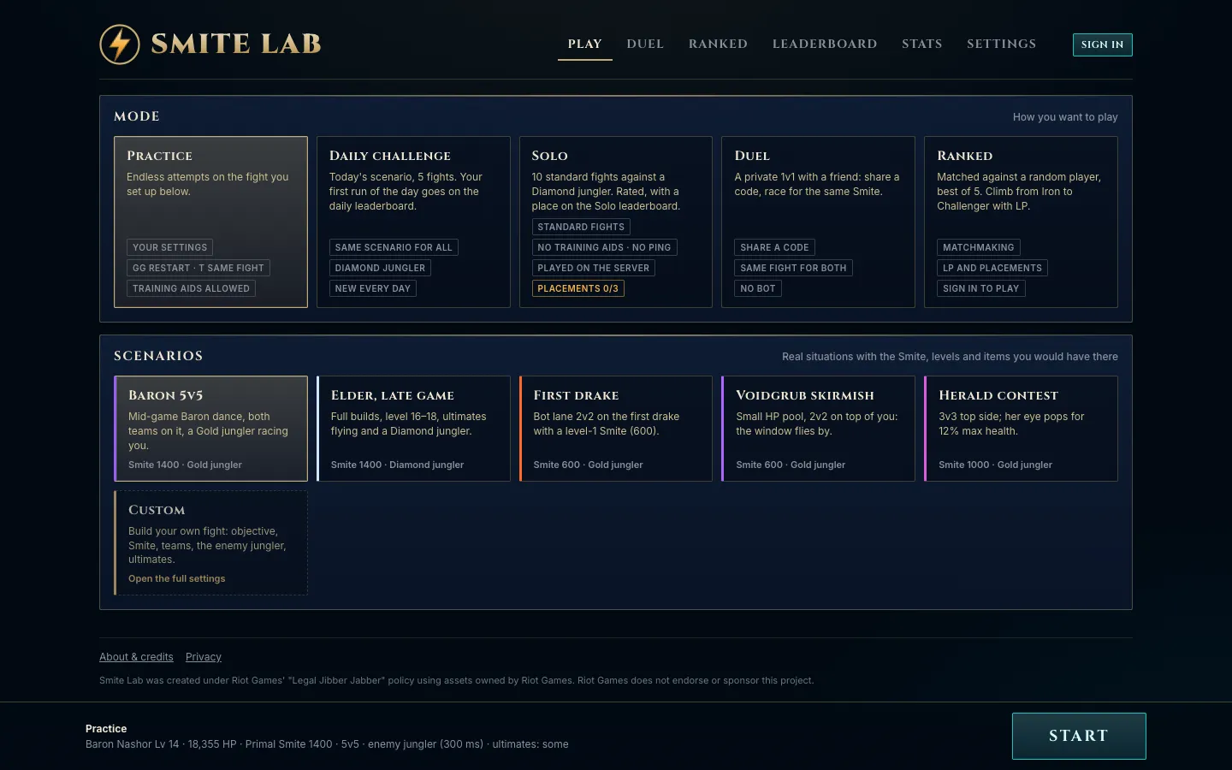Open the Custom scenario card

coord(210,542)
